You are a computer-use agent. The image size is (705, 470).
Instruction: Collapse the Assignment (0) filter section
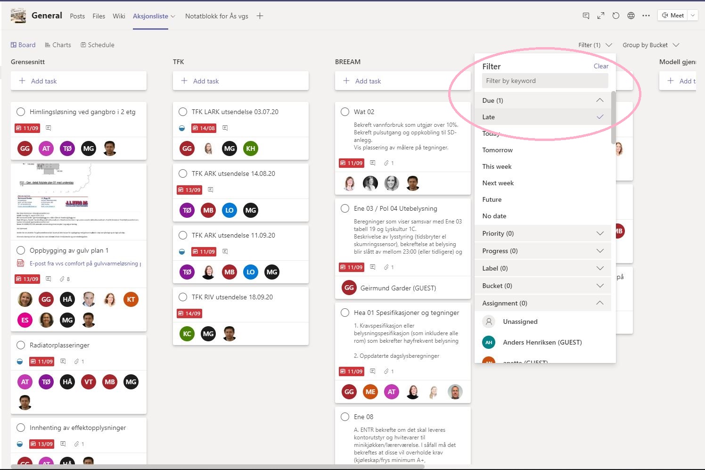[543, 303]
